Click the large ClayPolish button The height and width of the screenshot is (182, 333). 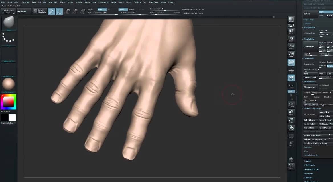tap(310, 47)
